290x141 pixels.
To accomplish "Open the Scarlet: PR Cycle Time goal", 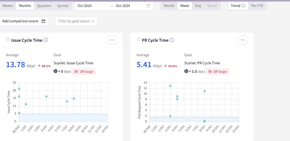I will pyautogui.click(x=202, y=63).
